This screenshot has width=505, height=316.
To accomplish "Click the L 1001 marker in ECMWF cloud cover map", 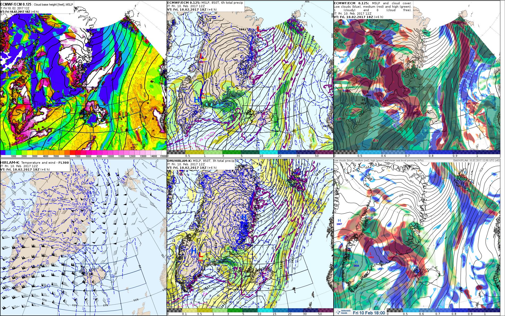I will coord(368,58).
